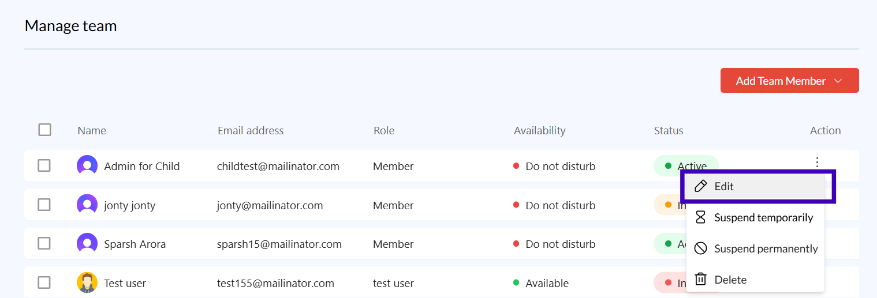Expand the Add Team Member dropdown arrow
Screen dimensions: 877x298
pyautogui.click(x=839, y=81)
